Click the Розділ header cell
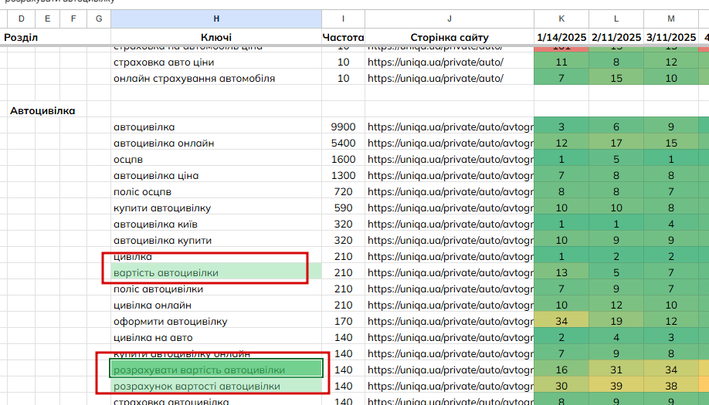709x405 pixels. (21, 37)
